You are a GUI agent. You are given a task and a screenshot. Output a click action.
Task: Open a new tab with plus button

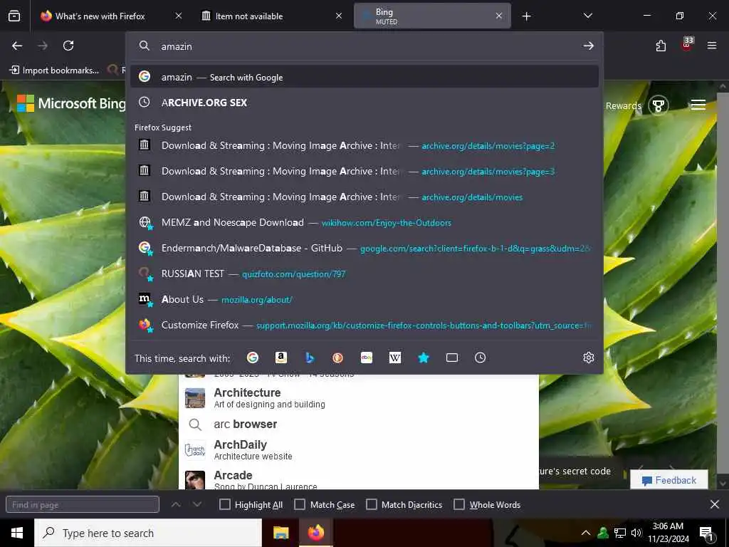(x=526, y=16)
